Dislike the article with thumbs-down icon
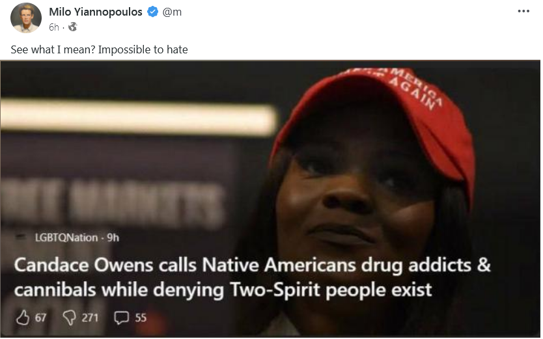The image size is (543, 339). pyautogui.click(x=69, y=318)
